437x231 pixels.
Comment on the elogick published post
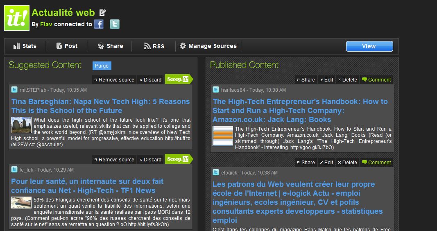(376, 163)
